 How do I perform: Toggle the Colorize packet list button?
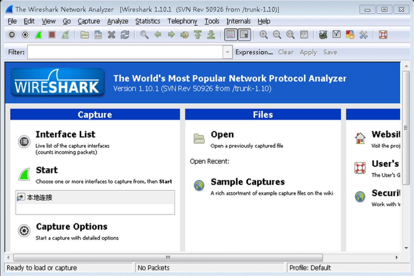(230, 34)
